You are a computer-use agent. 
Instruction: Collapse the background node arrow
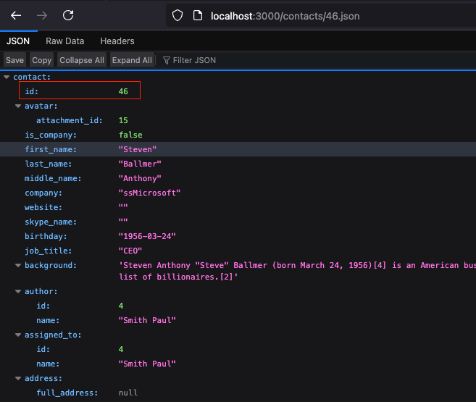coord(18,265)
